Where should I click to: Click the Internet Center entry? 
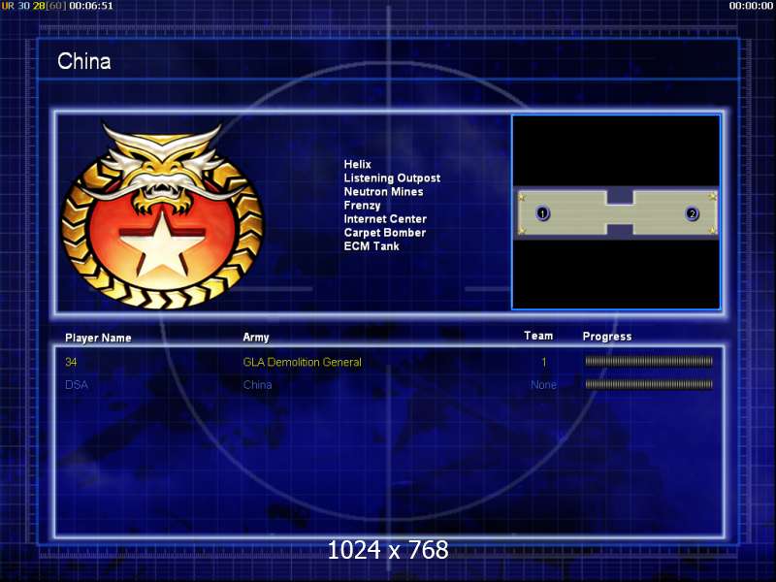click(x=385, y=219)
